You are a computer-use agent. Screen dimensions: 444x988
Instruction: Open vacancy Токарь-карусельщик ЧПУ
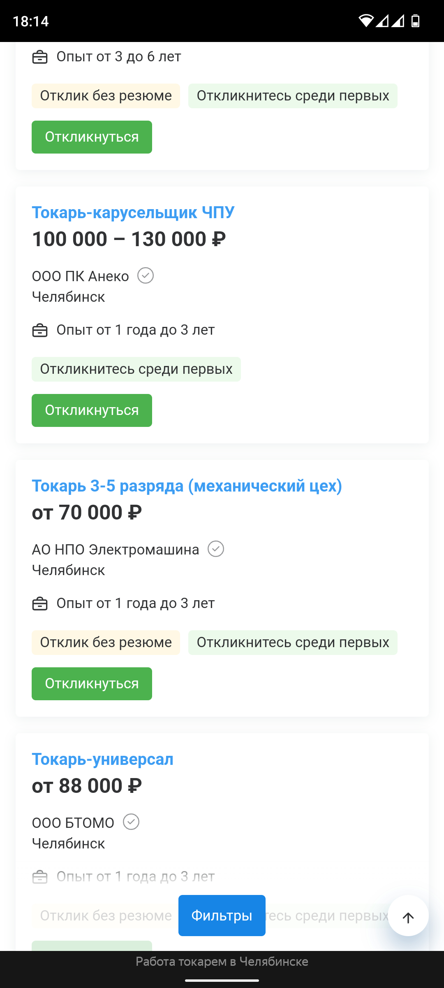(x=133, y=213)
